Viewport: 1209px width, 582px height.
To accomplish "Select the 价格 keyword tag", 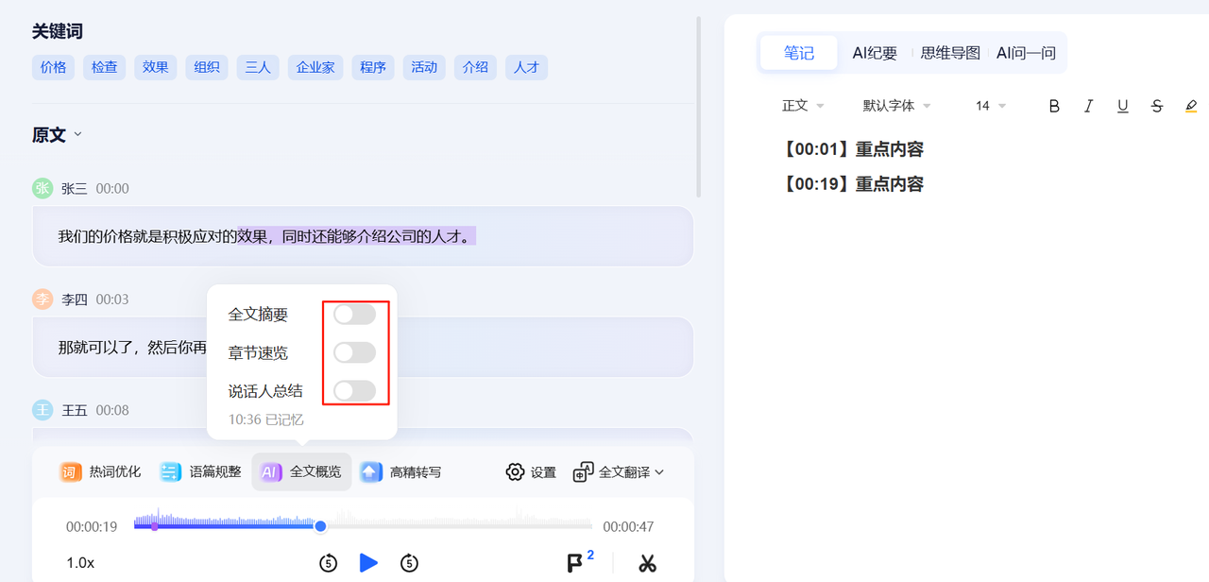I will pyautogui.click(x=54, y=67).
